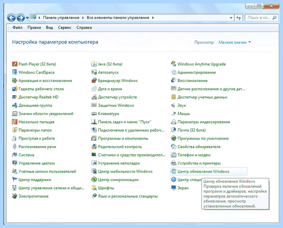Screen dimensions: 283x228
Task: Click the Программы по умолчанию icon
Action: [174, 138]
